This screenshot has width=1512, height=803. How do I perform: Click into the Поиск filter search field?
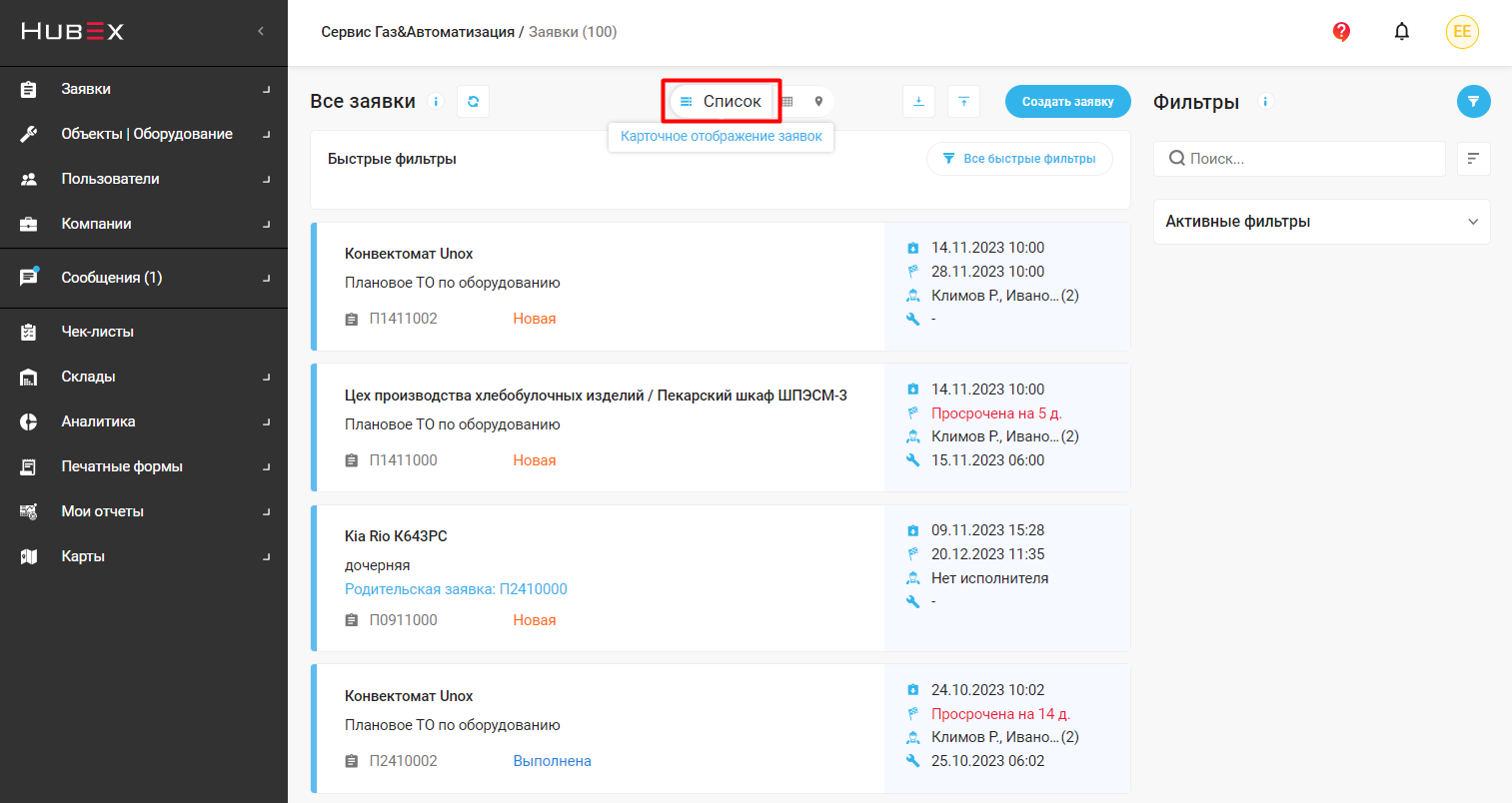(1299, 159)
